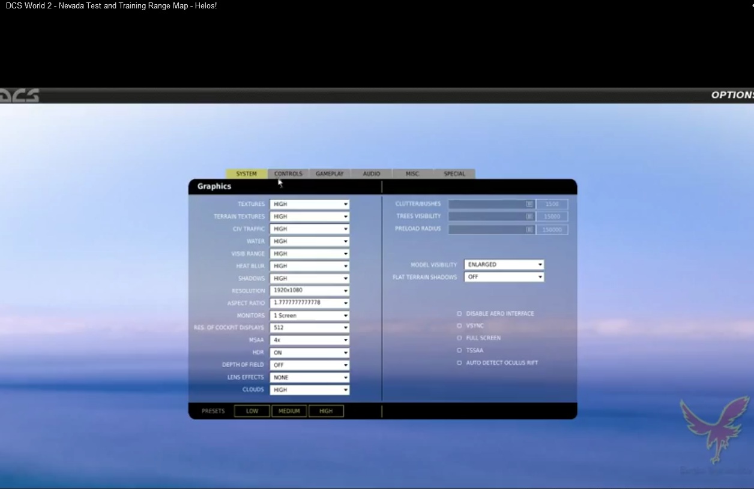Go to the GAMEPLAY tab
Screen dimensions: 754x489
[330, 174]
